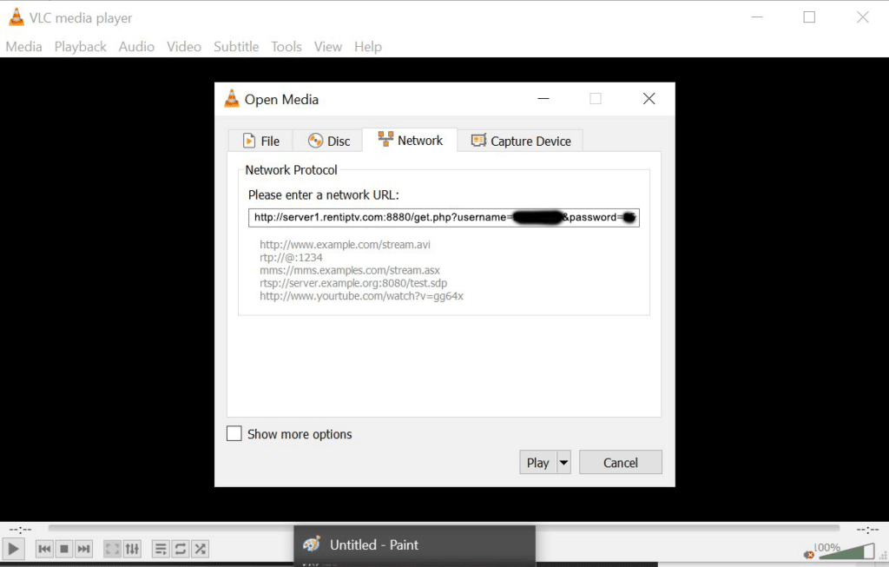889x567 pixels.
Task: Select the Network tab
Action: 410,140
